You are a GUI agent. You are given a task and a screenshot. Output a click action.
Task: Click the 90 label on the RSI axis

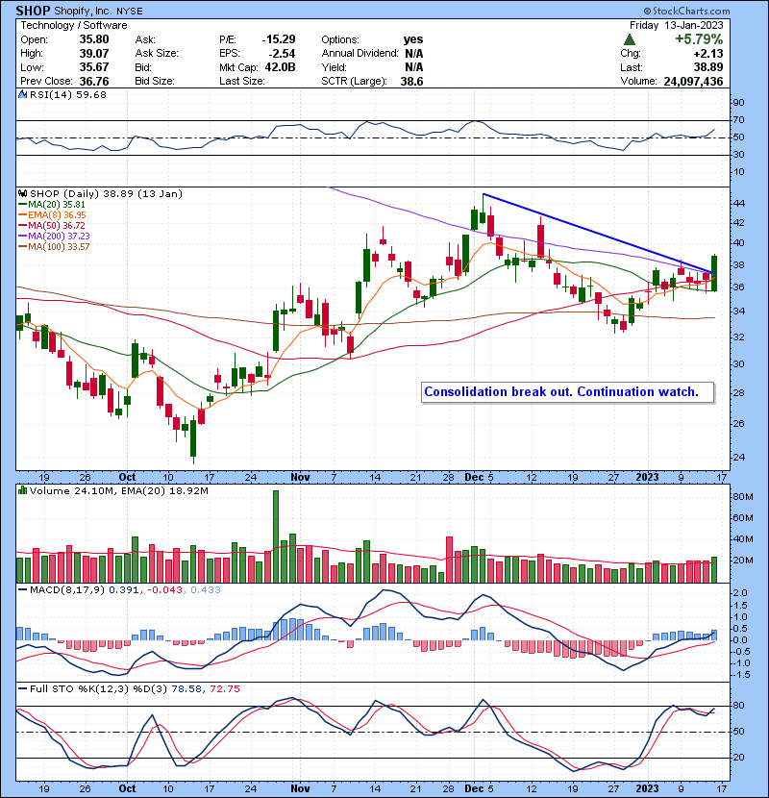point(738,102)
